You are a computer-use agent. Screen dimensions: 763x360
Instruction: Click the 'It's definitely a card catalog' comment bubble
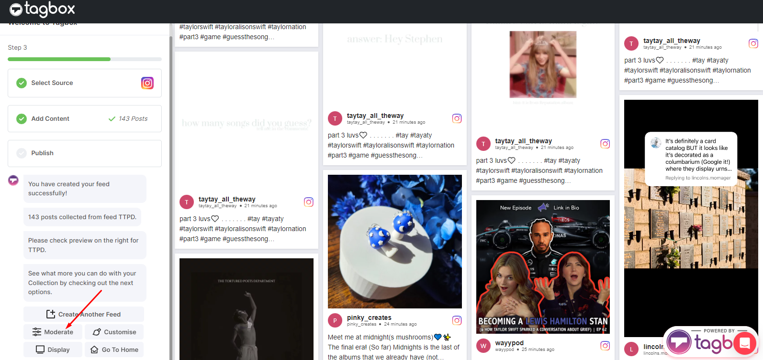coord(691,159)
